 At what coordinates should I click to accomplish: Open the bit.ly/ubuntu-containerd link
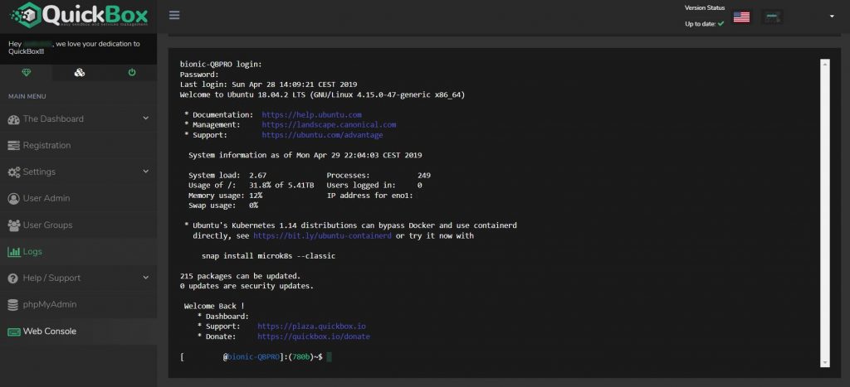click(322, 235)
